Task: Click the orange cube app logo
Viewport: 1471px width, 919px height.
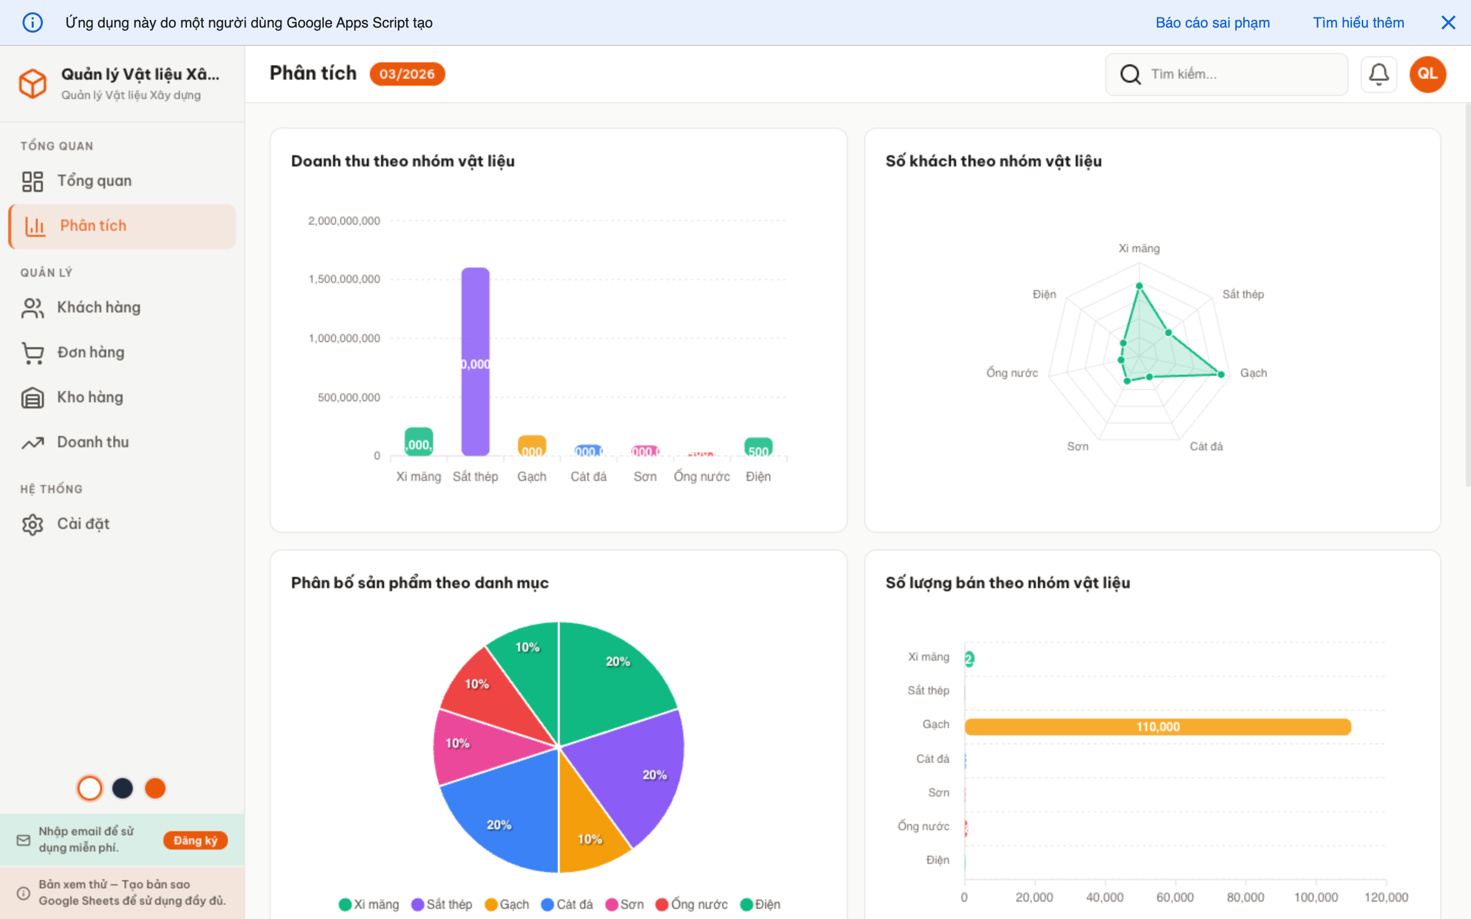Action: 32,83
